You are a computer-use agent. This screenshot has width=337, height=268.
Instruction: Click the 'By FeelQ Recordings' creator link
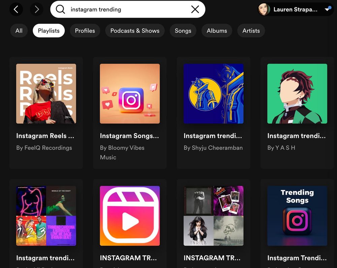point(44,148)
